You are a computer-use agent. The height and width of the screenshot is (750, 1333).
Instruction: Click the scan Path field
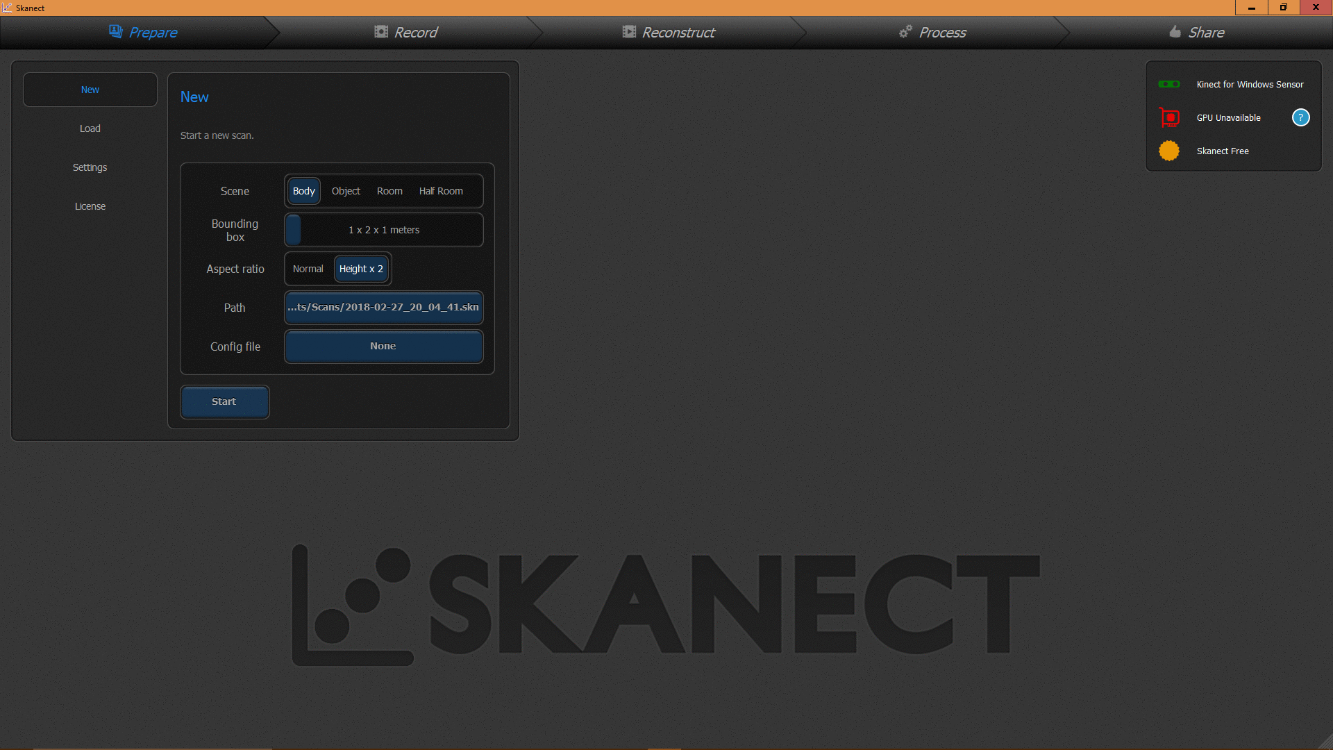383,308
